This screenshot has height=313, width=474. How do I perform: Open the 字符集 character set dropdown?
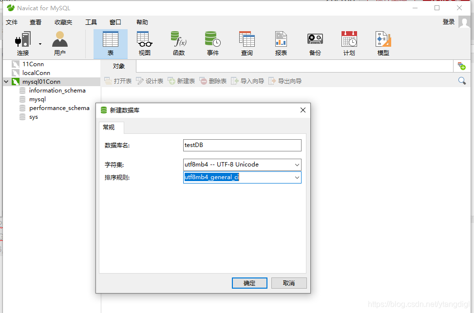(297, 165)
